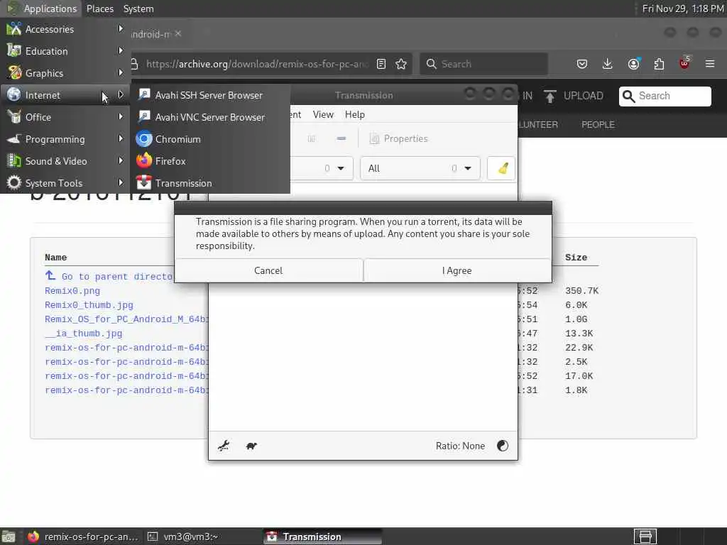This screenshot has width=727, height=545.
Task: Open Accessories submenu in Applications menu
Action: [x=65, y=29]
